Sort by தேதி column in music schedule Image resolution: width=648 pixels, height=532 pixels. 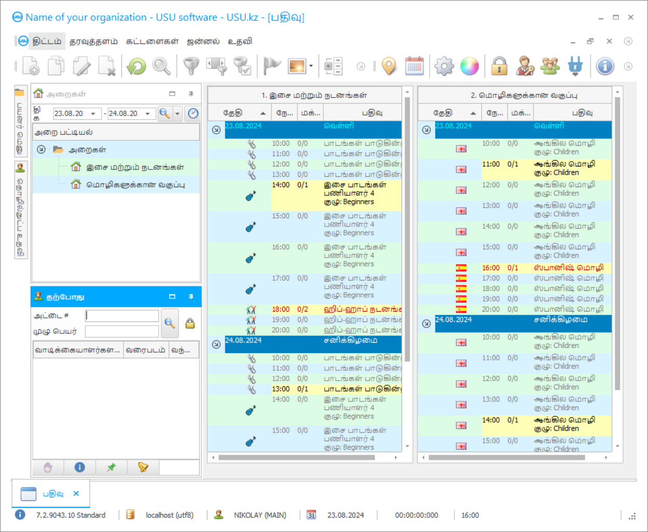[x=239, y=113]
